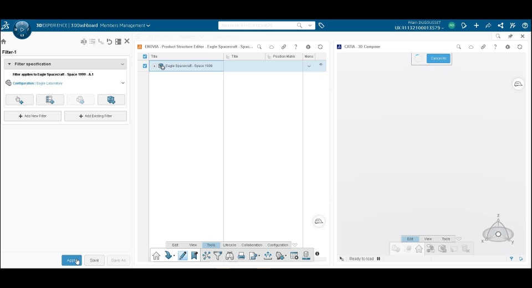Click home icon in Filter panel
Image resolution: width=532 pixels, height=288 pixels.
tap(4, 42)
